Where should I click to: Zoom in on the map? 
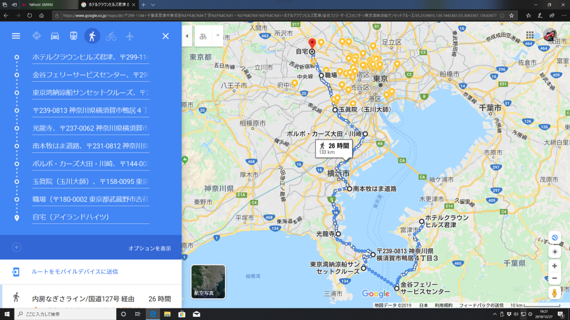tap(554, 266)
